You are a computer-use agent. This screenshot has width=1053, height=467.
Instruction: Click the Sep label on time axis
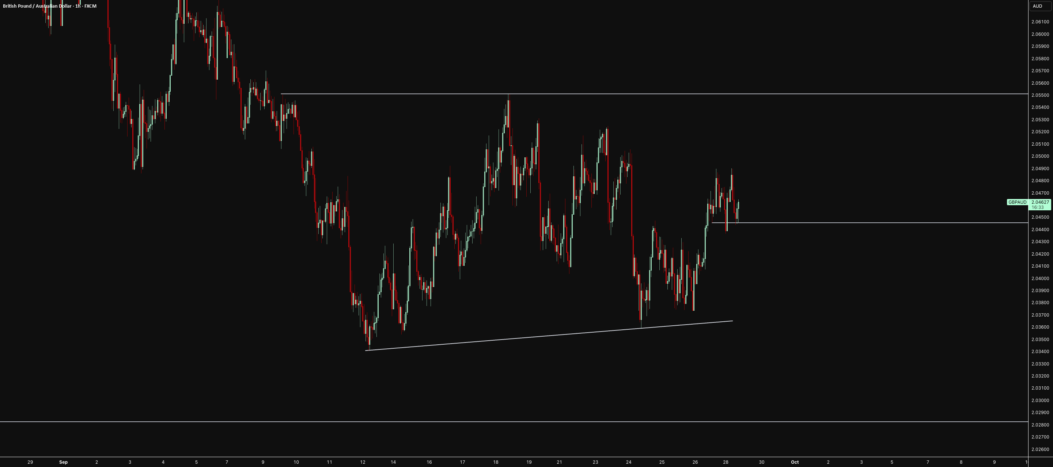click(63, 462)
